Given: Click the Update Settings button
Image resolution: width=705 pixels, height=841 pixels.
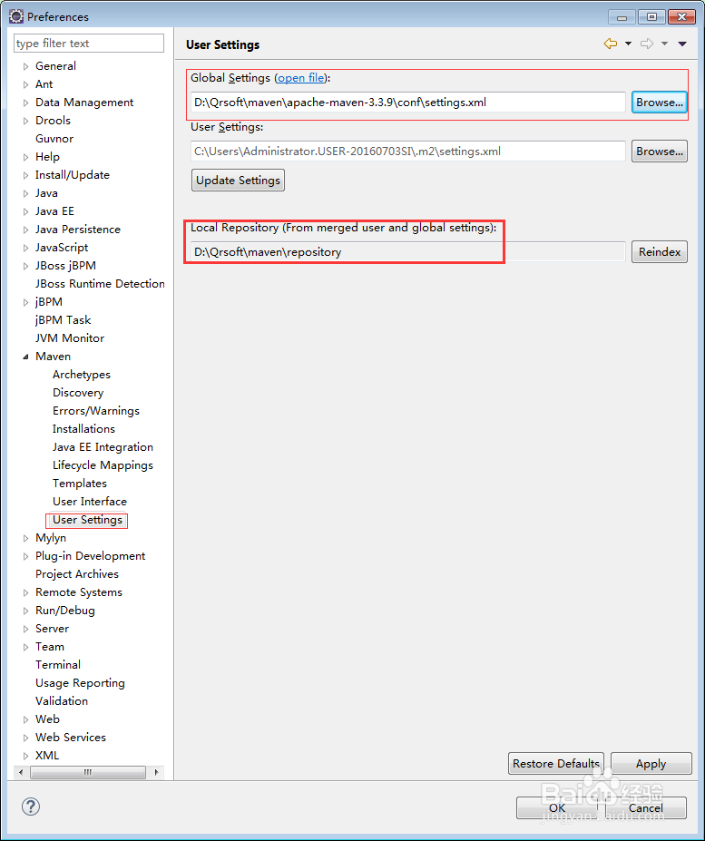Looking at the screenshot, I should click(238, 181).
